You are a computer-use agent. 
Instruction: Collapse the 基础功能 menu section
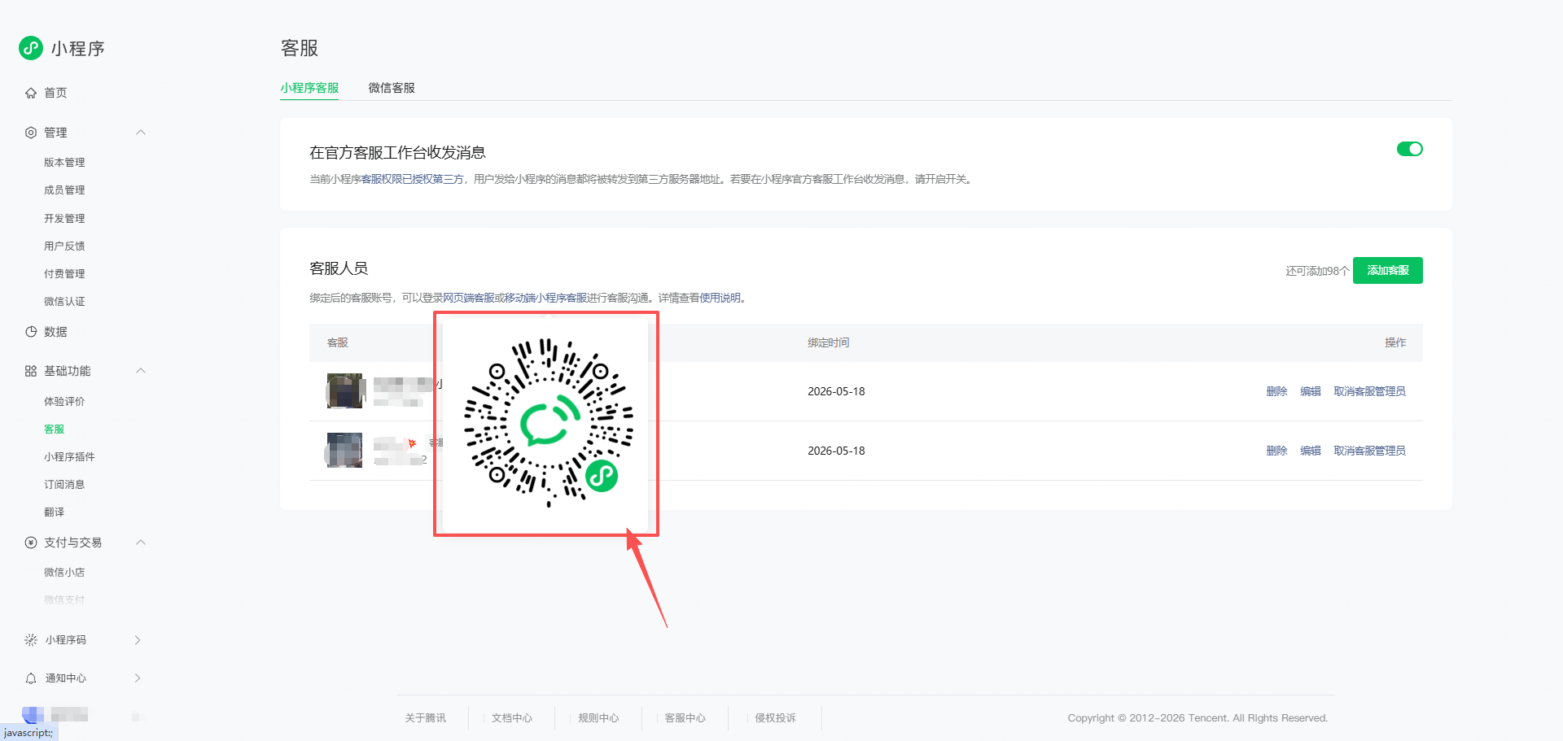141,371
